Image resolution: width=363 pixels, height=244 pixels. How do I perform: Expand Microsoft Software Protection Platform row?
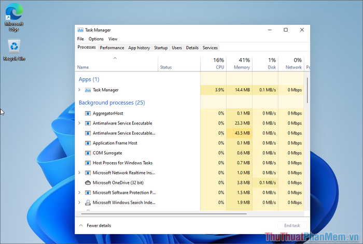pos(79,192)
